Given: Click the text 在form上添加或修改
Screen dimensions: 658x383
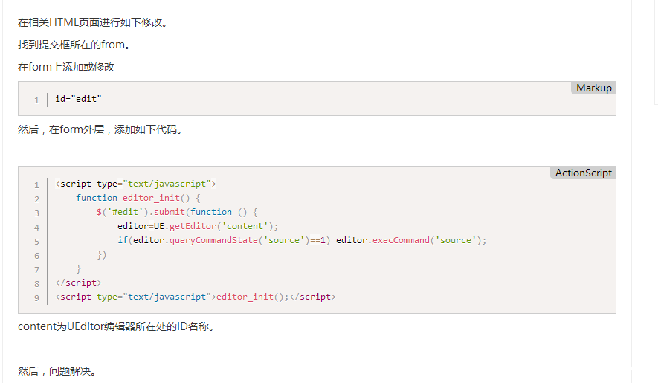Looking at the screenshot, I should click(x=66, y=67).
